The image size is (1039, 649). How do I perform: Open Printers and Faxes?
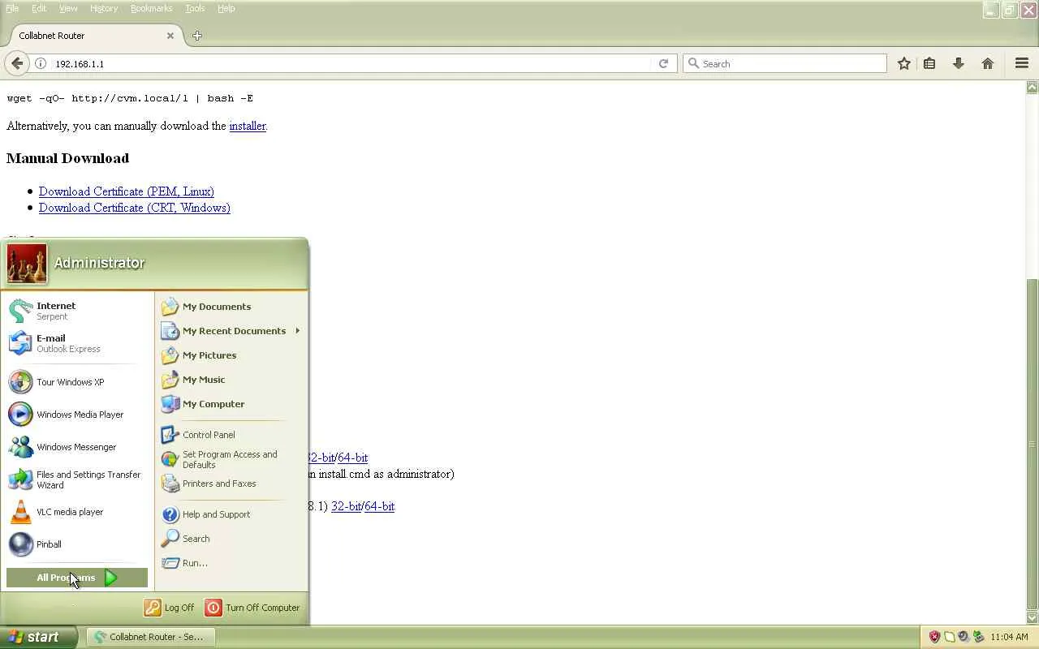click(231, 484)
